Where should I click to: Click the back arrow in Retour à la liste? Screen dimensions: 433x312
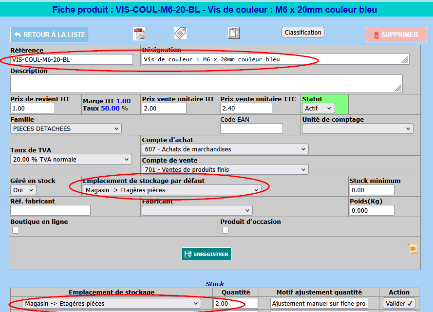[18, 35]
